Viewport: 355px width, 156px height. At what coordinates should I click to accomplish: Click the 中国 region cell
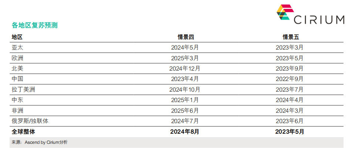click(x=17, y=79)
